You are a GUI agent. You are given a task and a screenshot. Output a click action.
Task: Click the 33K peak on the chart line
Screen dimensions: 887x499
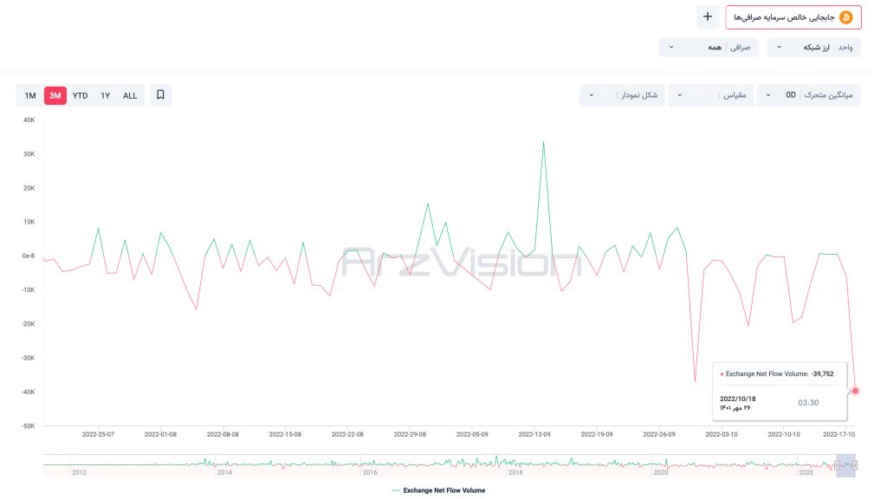coord(543,142)
